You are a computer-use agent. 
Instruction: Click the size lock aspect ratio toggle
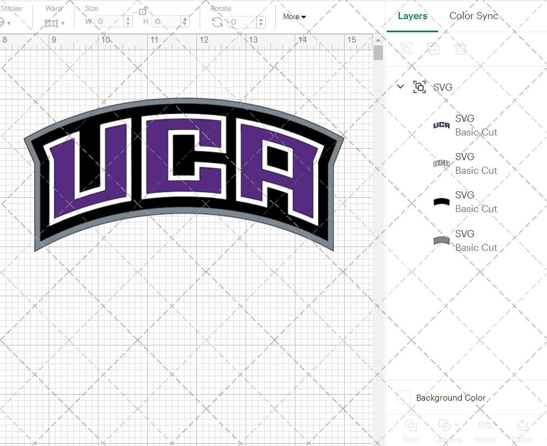point(143,10)
